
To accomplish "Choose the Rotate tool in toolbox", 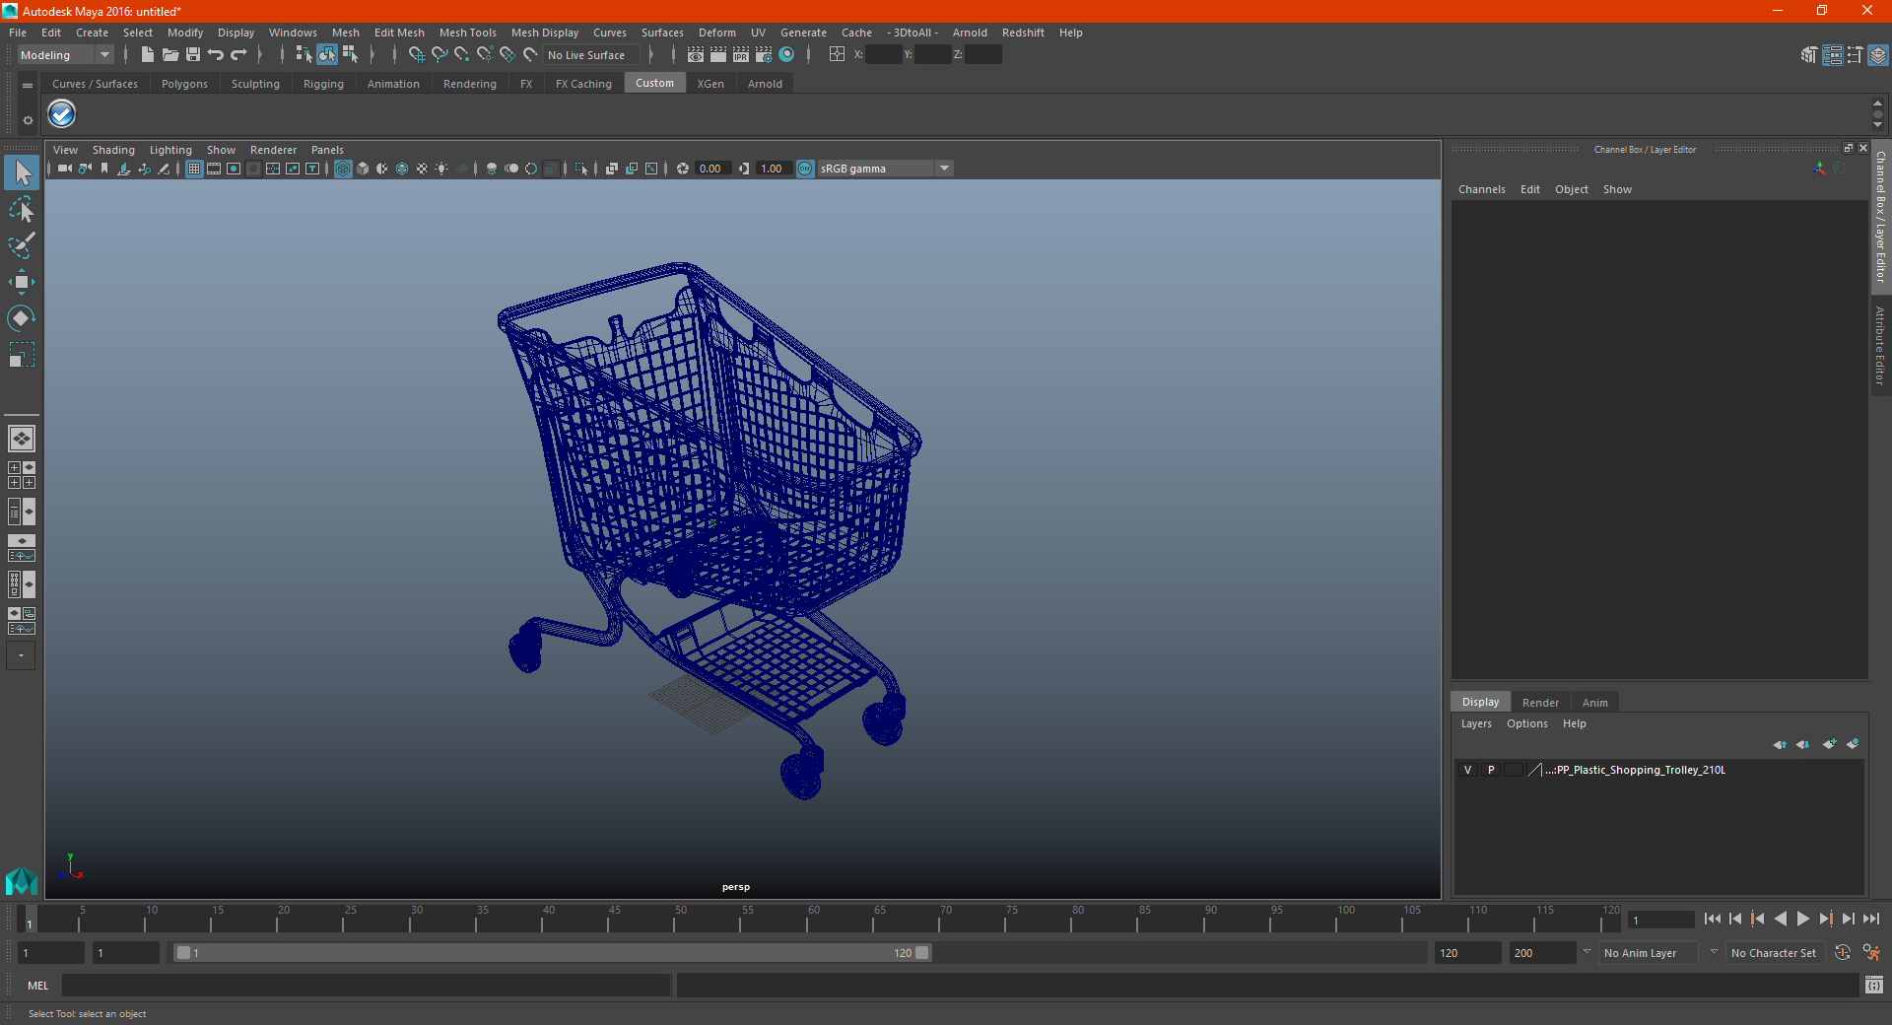I will click(22, 317).
